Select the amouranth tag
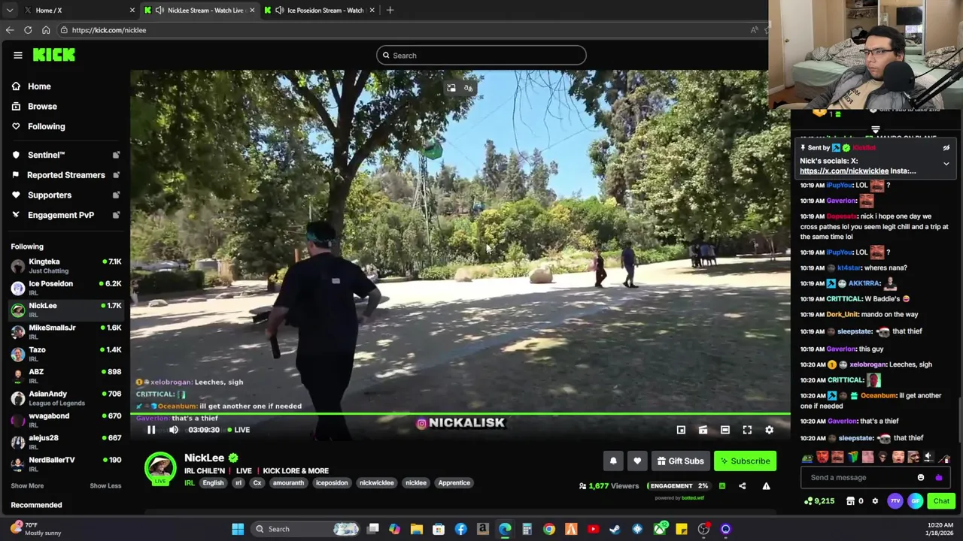This screenshot has height=541, width=963. tap(288, 483)
